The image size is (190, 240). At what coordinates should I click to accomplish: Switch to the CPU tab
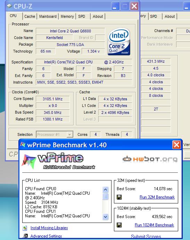[x=13, y=16]
